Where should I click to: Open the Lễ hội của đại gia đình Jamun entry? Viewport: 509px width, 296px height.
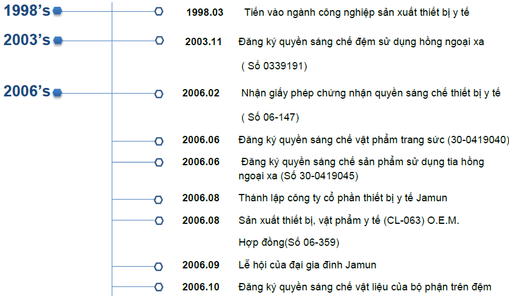point(307,265)
